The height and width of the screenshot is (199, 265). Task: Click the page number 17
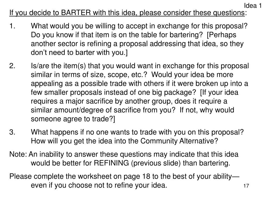(246, 186)
